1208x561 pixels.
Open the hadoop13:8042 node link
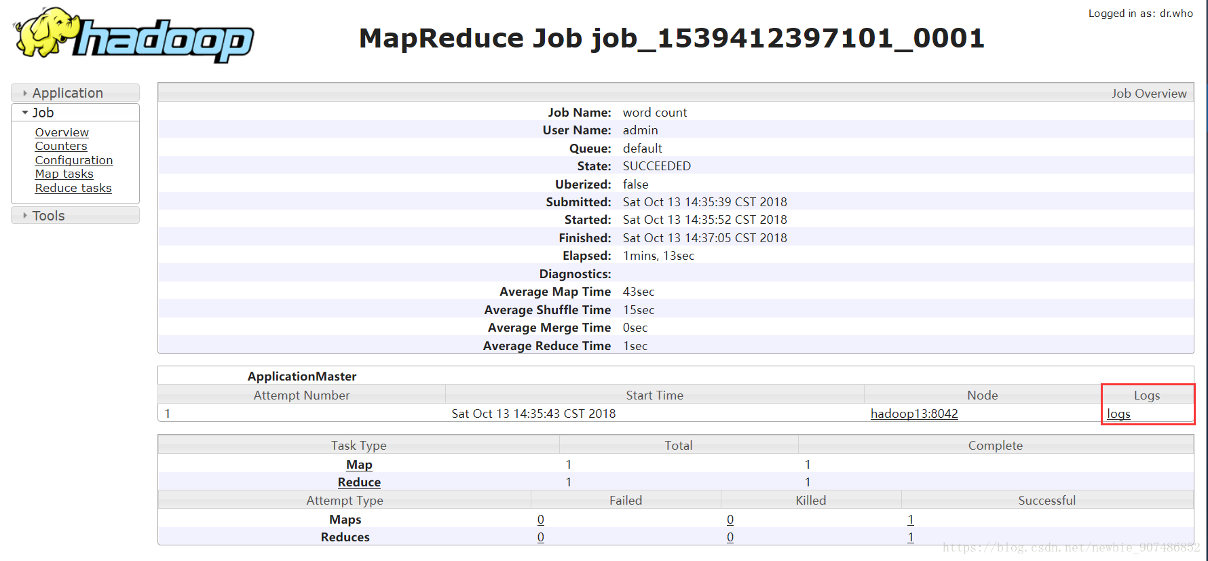[914, 414]
